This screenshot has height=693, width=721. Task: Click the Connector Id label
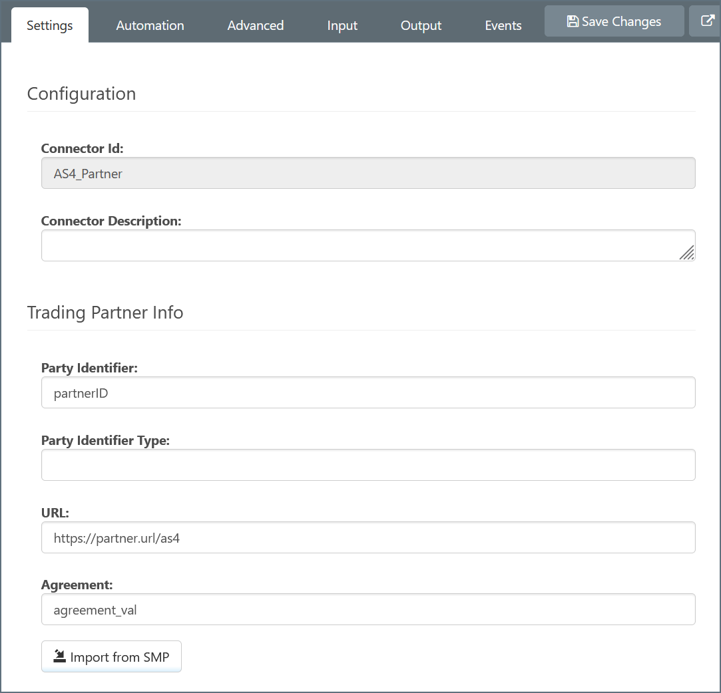[x=83, y=148]
